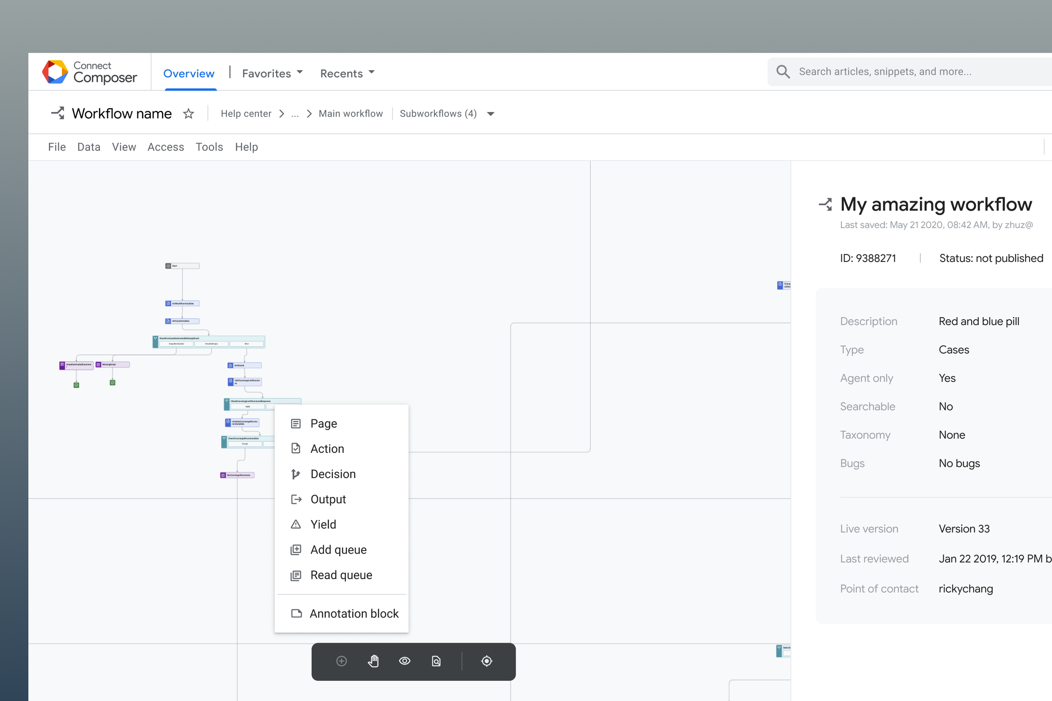Click the Main workflow breadcrumb

(x=350, y=114)
